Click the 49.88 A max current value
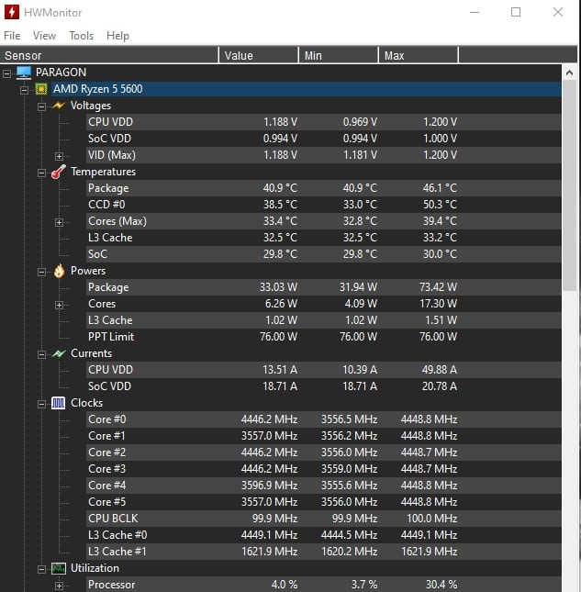Viewport: 581px width, 592px height. click(440, 370)
